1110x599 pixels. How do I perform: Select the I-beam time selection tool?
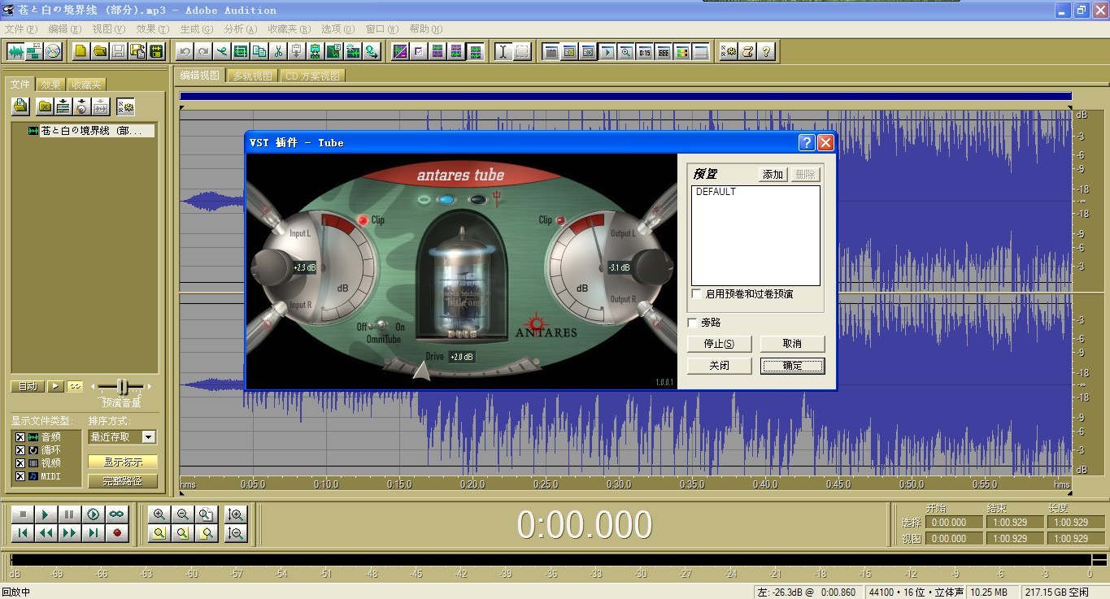click(x=503, y=51)
